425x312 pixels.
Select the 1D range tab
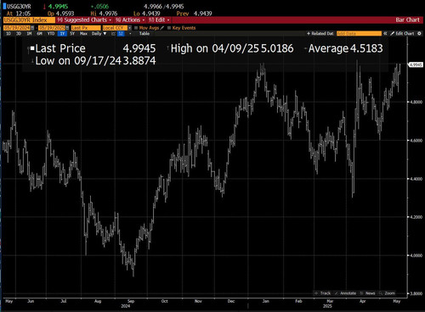click(8, 34)
